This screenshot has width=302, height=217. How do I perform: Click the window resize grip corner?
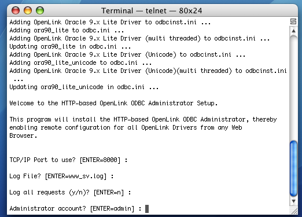point(294,211)
